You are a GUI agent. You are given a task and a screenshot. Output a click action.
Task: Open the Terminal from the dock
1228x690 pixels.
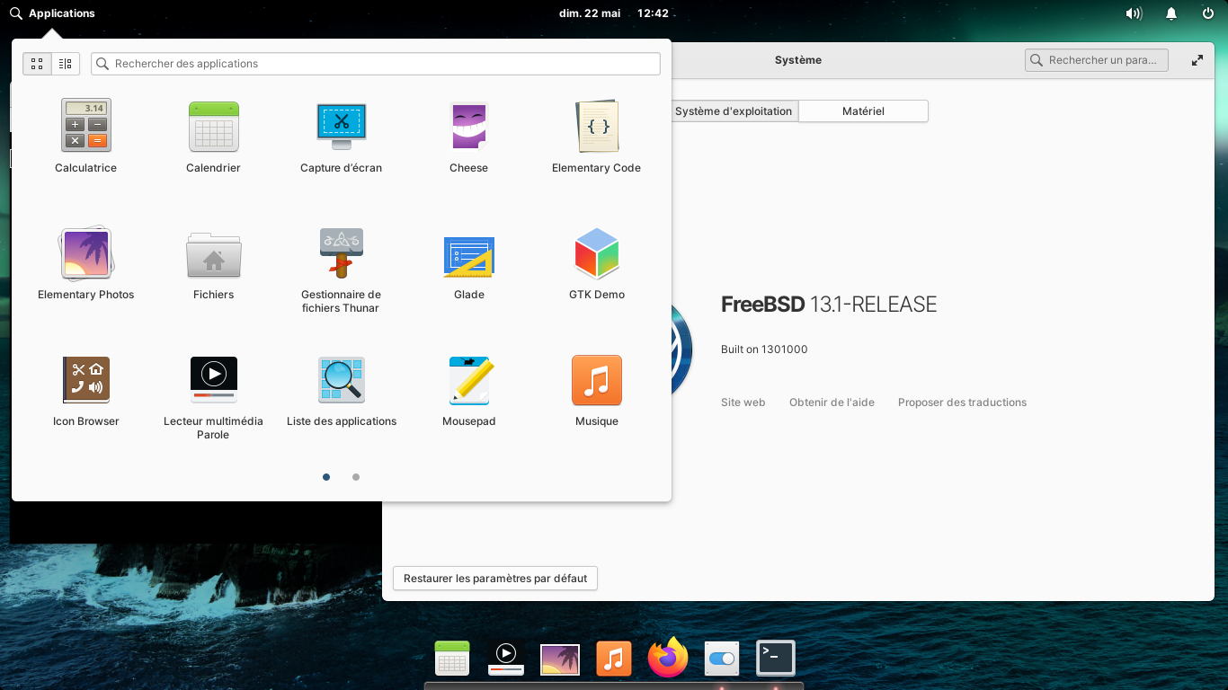tap(776, 659)
